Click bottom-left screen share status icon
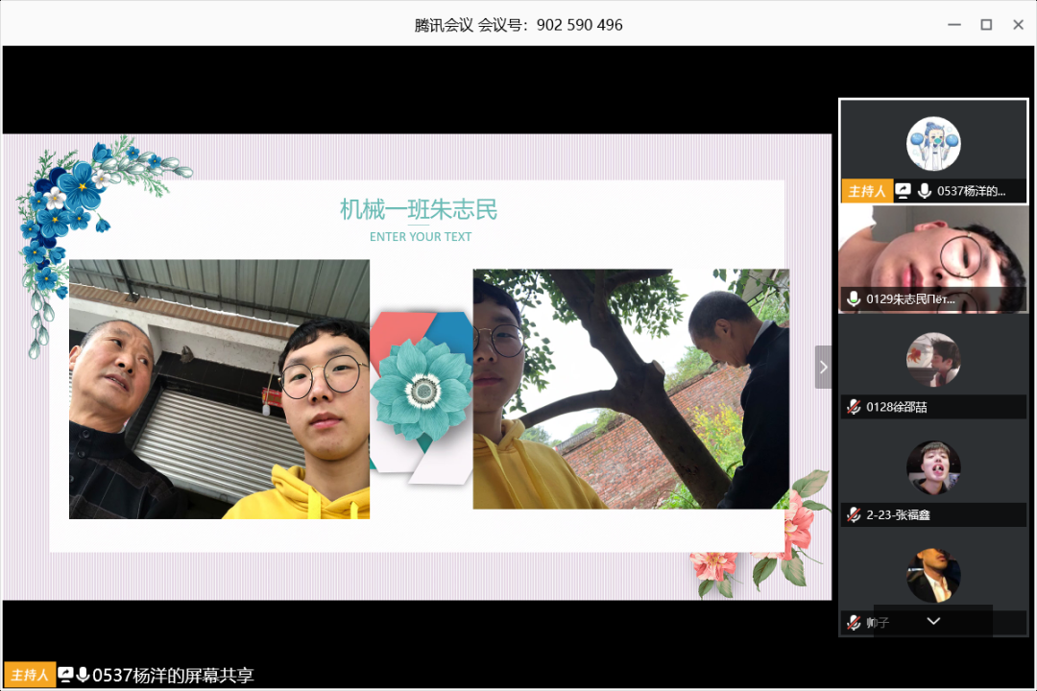 (66, 675)
